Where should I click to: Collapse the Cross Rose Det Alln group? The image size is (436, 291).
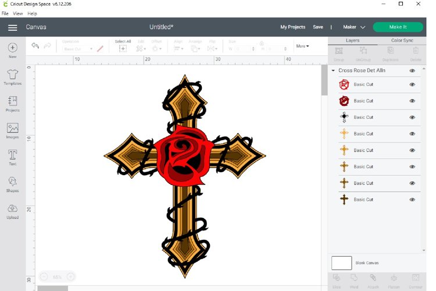[333, 70]
